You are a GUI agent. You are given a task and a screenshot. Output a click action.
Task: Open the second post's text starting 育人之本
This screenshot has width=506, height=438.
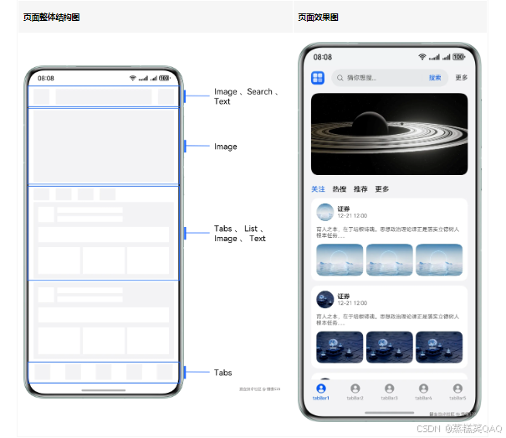coord(387,319)
